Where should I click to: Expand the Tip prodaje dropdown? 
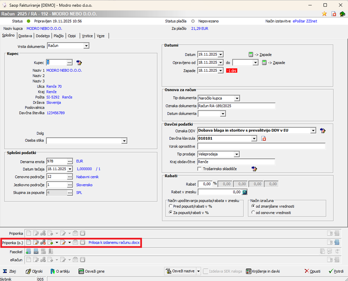237,154
